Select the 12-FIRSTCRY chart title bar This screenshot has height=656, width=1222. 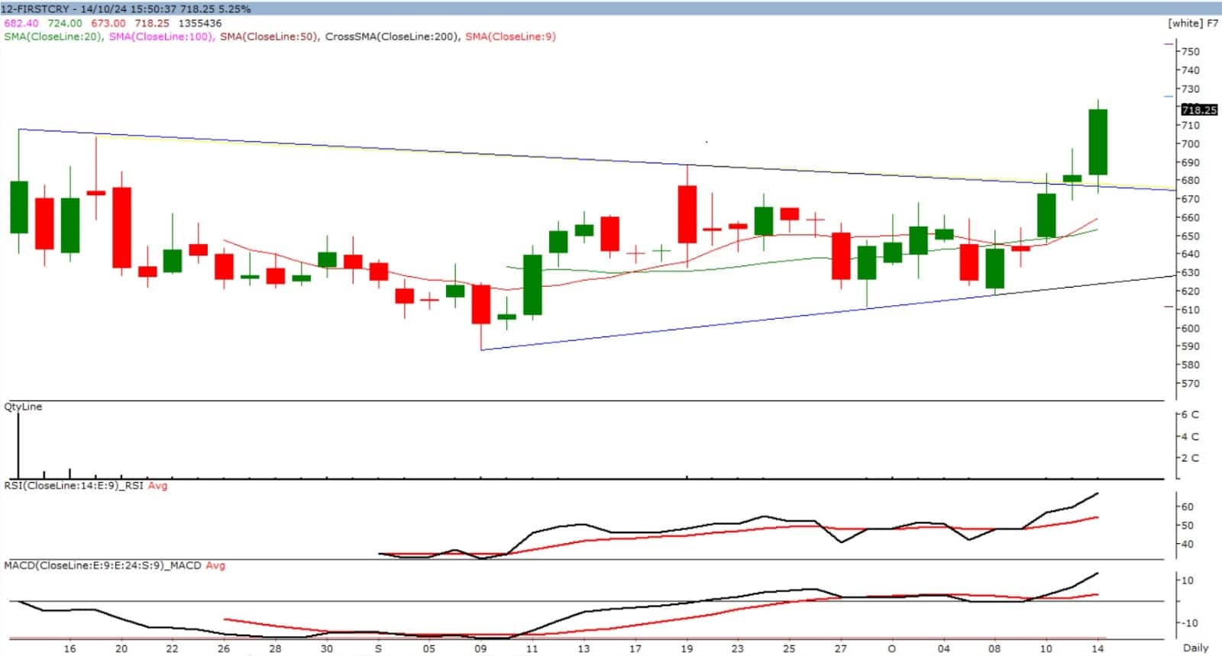point(126,8)
